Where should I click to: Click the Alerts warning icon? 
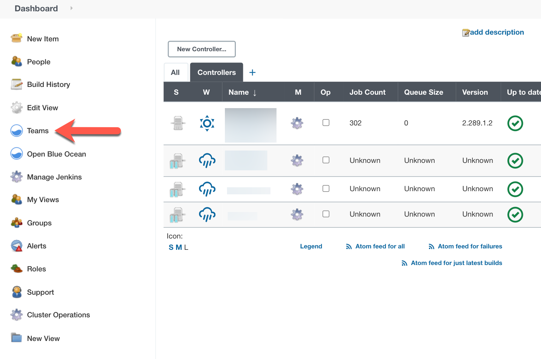pos(17,246)
